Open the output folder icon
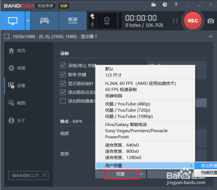This screenshot has width=217, height=190. click(x=154, y=5)
